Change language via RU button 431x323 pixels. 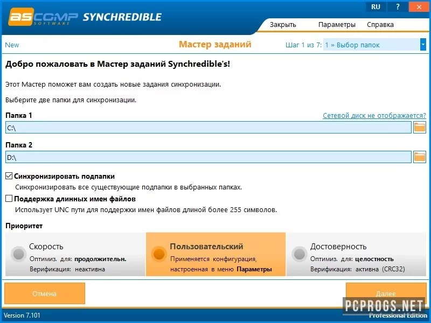coord(376,6)
